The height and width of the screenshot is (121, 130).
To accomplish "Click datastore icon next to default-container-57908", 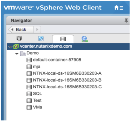I will pos(29,60).
